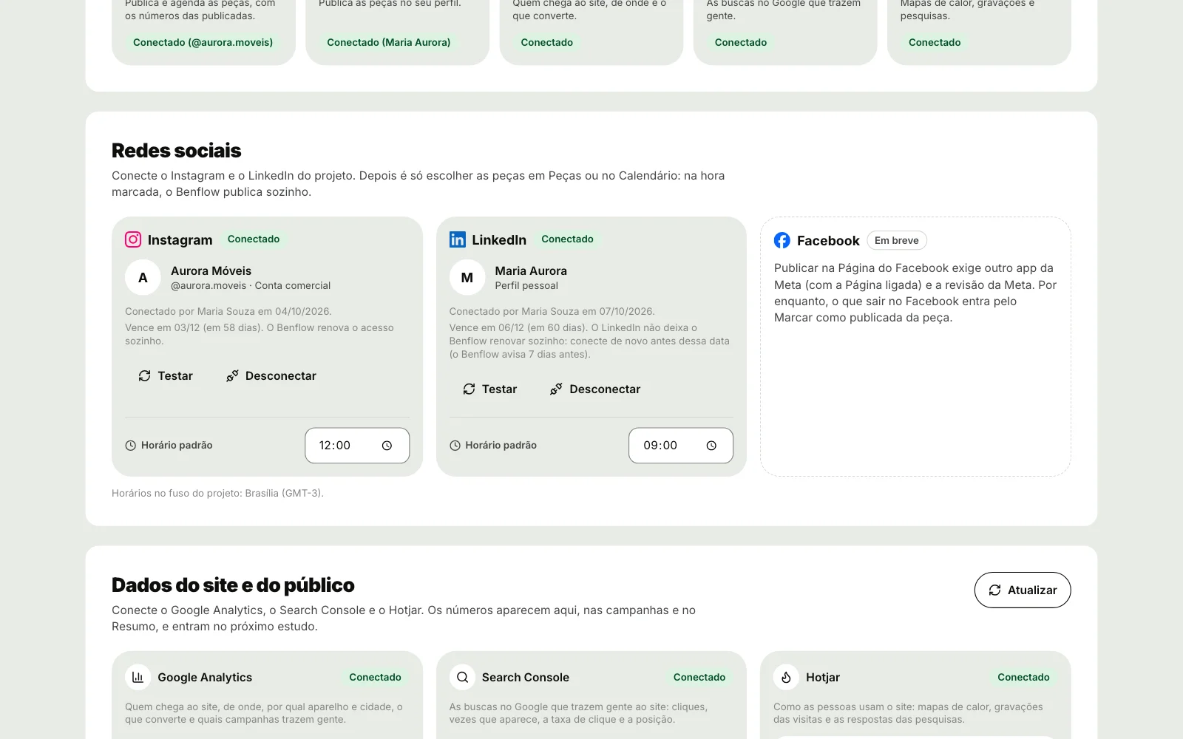Image resolution: width=1183 pixels, height=739 pixels.
Task: Click Search Console Conectado badge
Action: coord(699,677)
